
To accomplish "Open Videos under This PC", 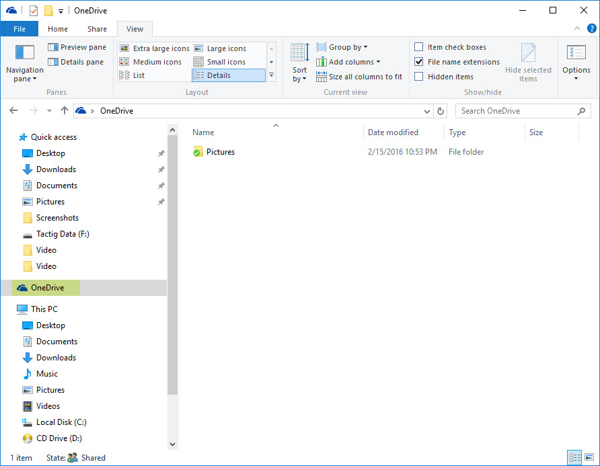I will [48, 406].
